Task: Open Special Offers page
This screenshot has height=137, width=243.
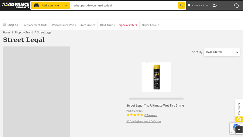Action: (x=128, y=25)
